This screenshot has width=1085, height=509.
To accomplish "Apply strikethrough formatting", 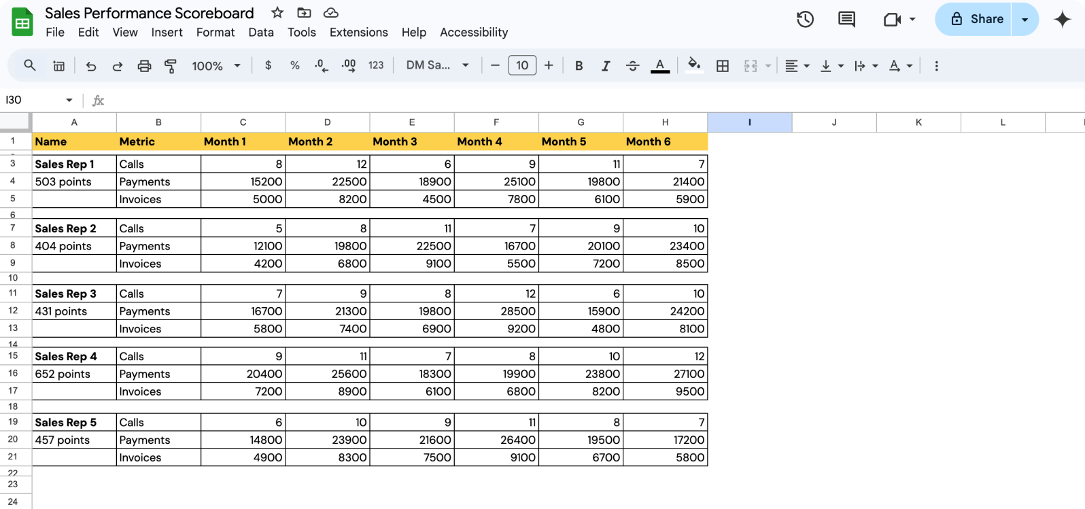I will point(632,66).
